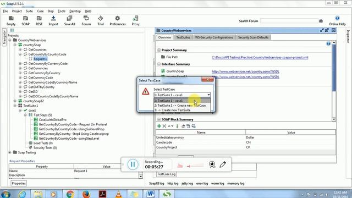Open the http log tab
This screenshot has height=198, width=352.
click(173, 183)
